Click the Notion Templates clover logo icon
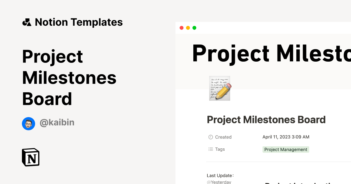Viewport: 351px width, 184px height. coord(27,22)
